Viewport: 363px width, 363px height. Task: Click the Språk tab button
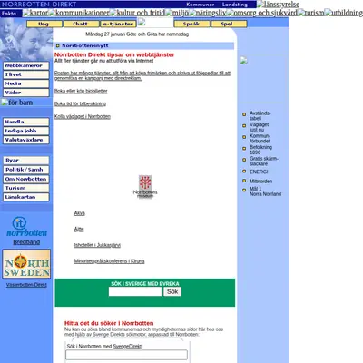pos(191,24)
